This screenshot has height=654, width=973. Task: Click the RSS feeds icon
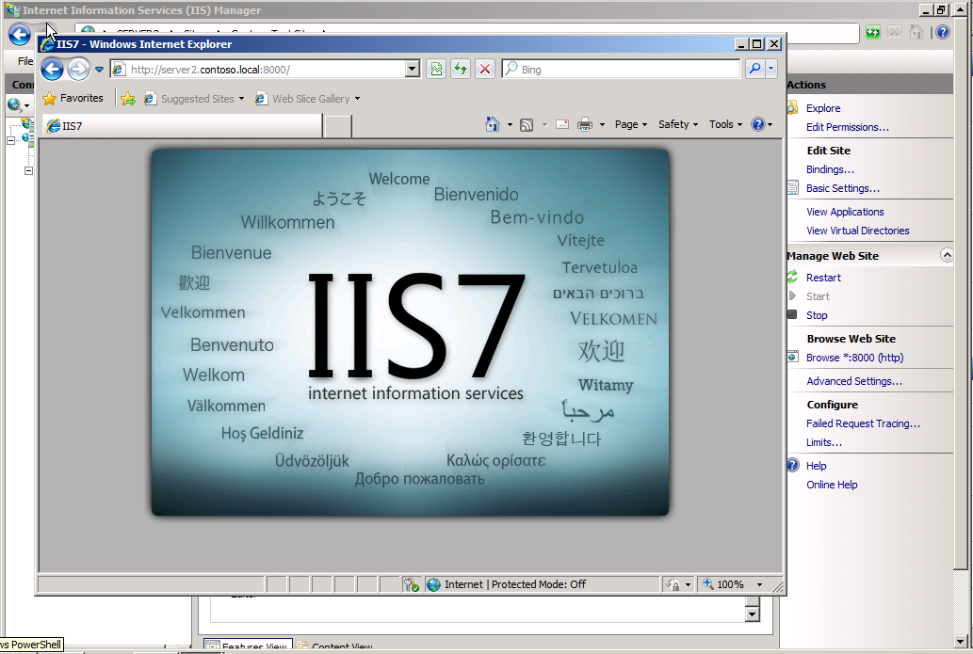(x=527, y=124)
